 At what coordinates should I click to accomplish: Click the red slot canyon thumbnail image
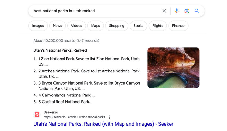click(x=173, y=68)
